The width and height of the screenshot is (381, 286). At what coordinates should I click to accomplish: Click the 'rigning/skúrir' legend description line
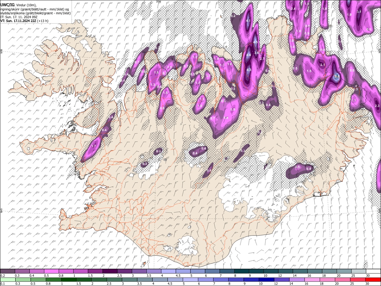[35, 9]
